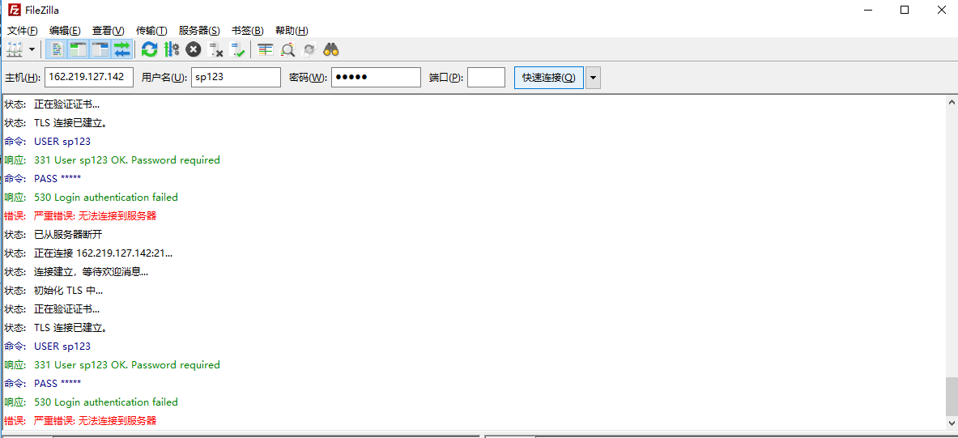Open the 传输(T) menu
The image size is (958, 438).
pyautogui.click(x=151, y=31)
